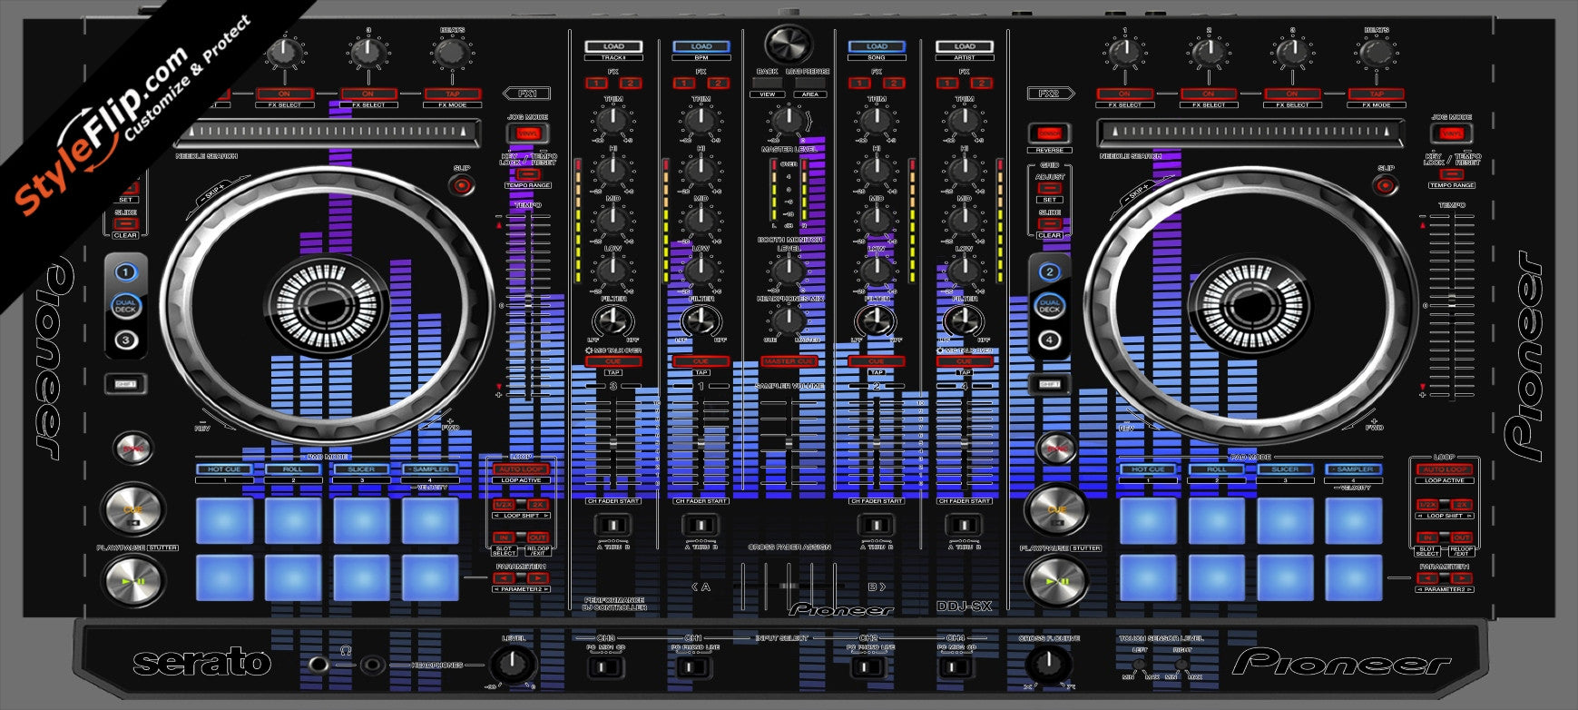This screenshot has height=710, width=1578.
Task: Click the MASTER LEVEL knob
Action: point(789,121)
